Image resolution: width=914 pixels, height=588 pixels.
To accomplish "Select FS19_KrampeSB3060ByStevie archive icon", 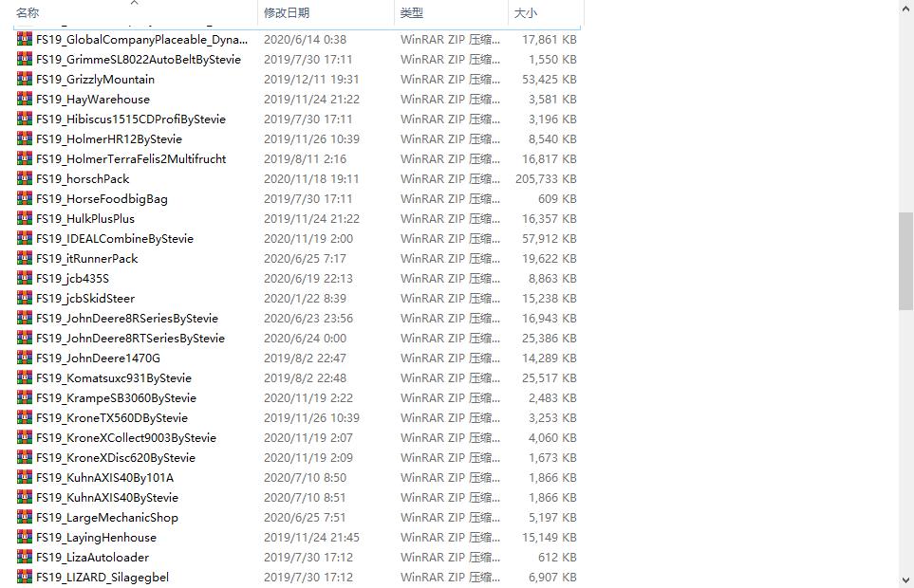I will coord(25,397).
